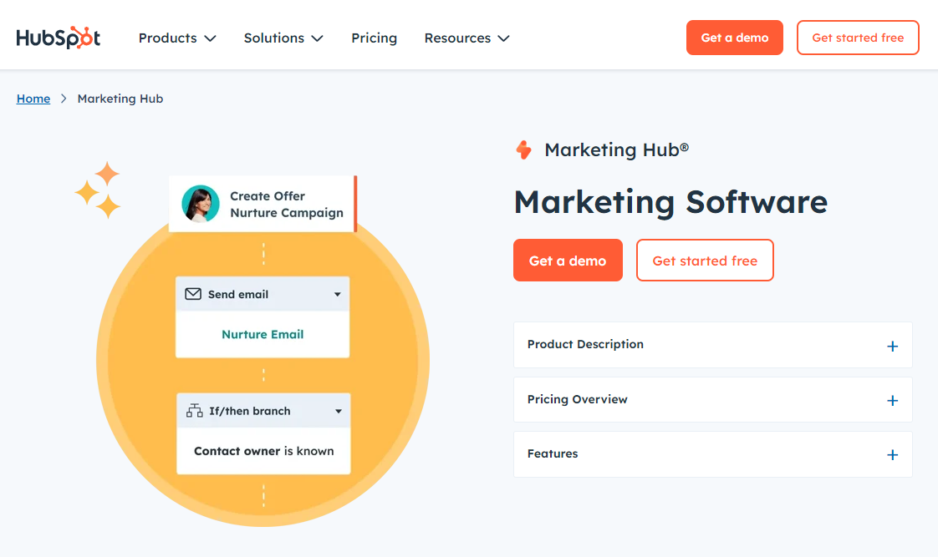Click the avatar photo in Create Offer card
The width and height of the screenshot is (938, 557).
(x=200, y=203)
